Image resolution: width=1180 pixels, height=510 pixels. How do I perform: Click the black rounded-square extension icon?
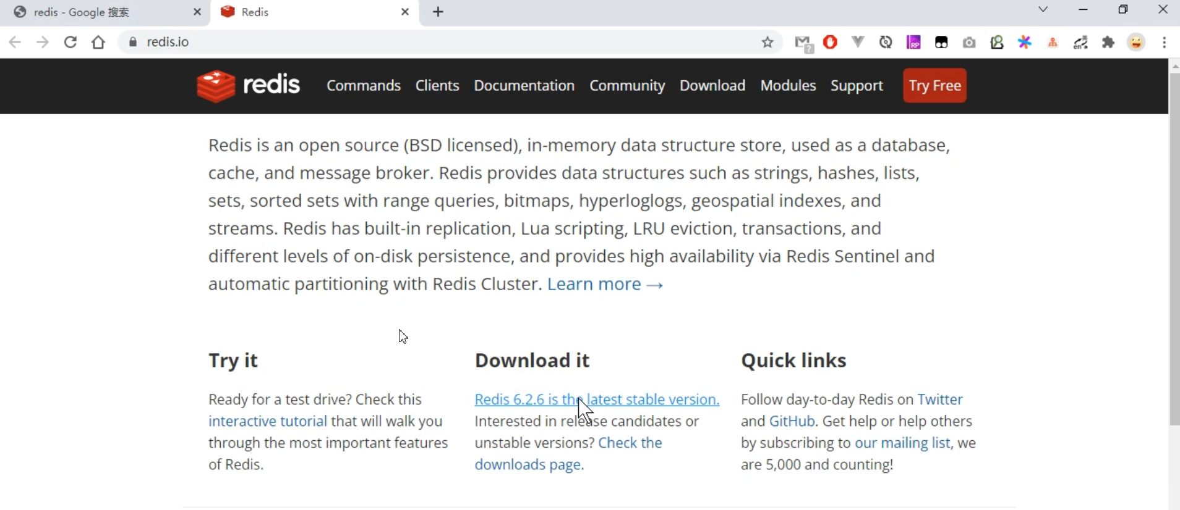click(x=941, y=42)
